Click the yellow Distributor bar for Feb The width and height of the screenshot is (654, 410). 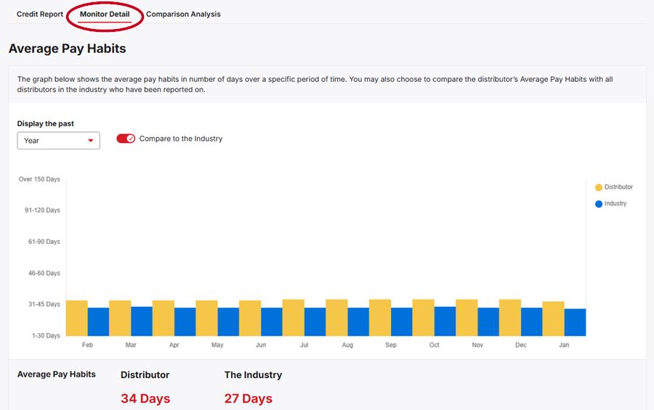point(76,318)
